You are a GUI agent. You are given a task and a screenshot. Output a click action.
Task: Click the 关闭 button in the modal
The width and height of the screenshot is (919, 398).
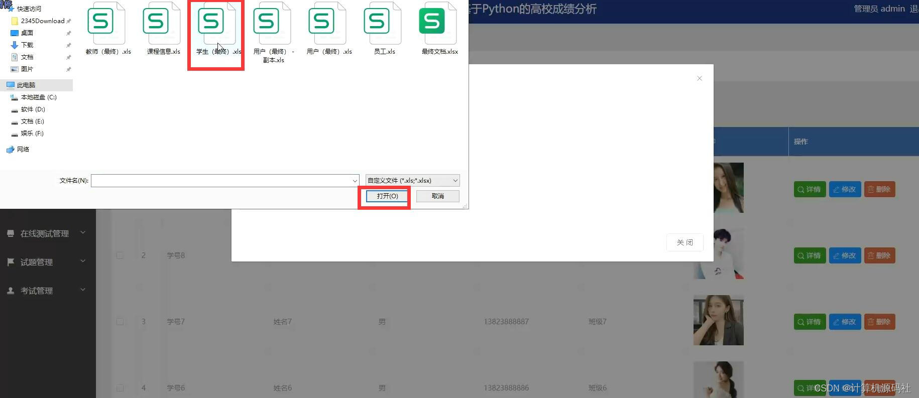[x=684, y=242]
